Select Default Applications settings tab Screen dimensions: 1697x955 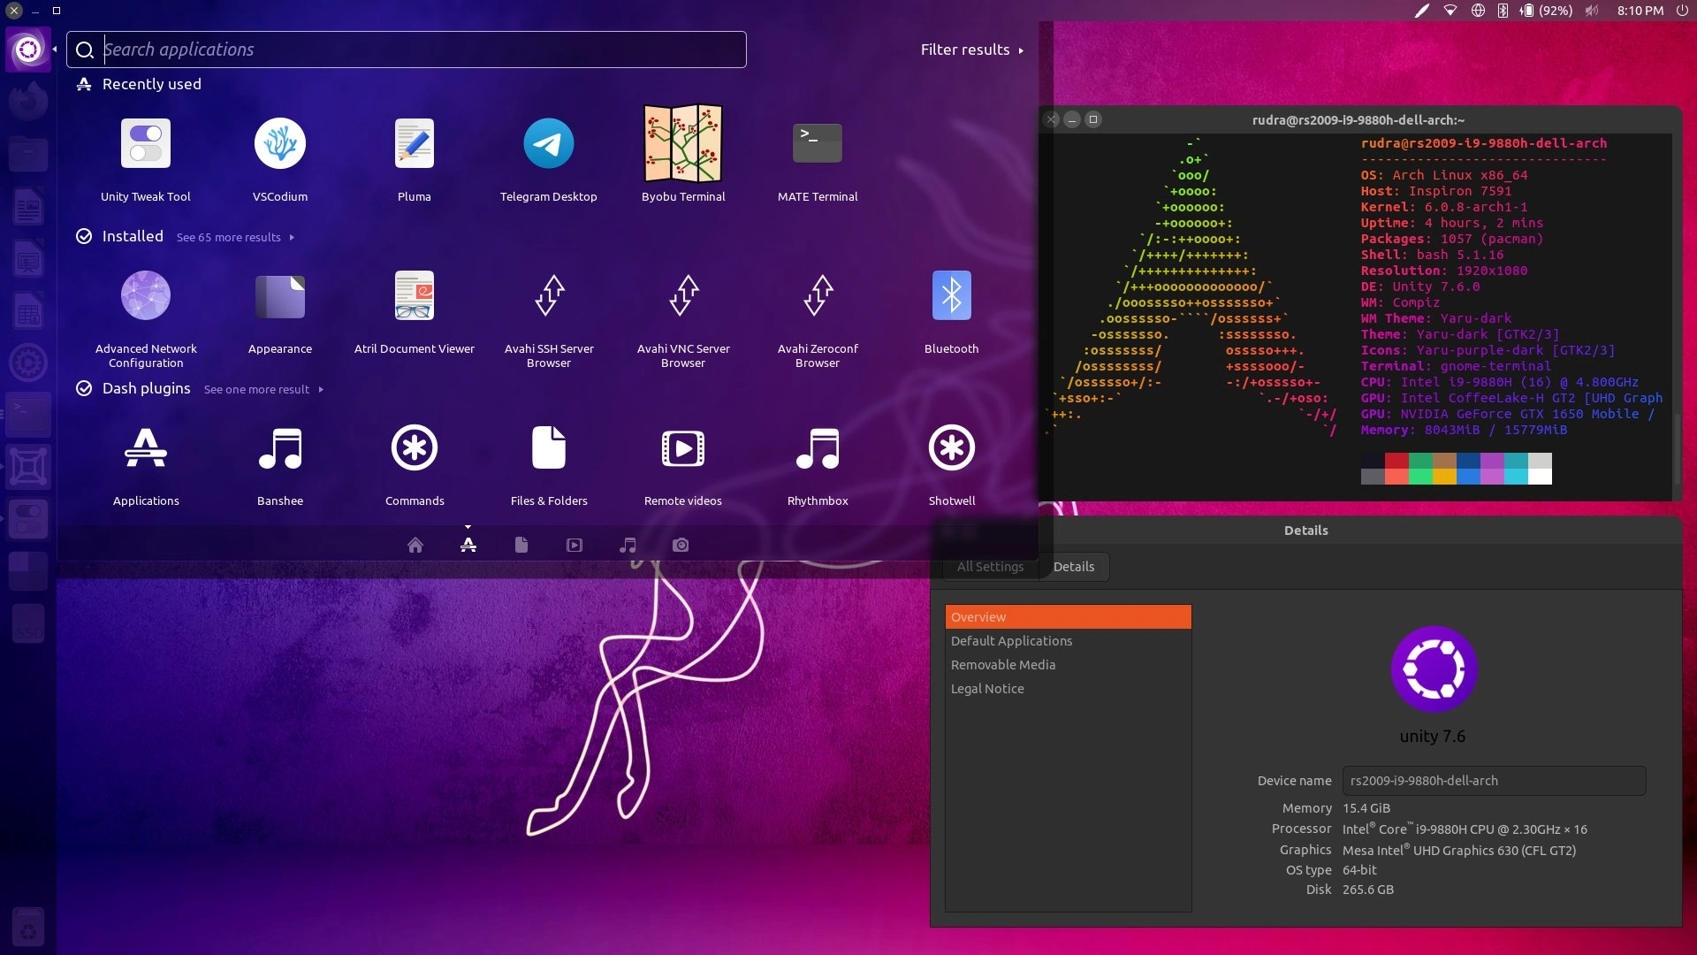(1010, 640)
